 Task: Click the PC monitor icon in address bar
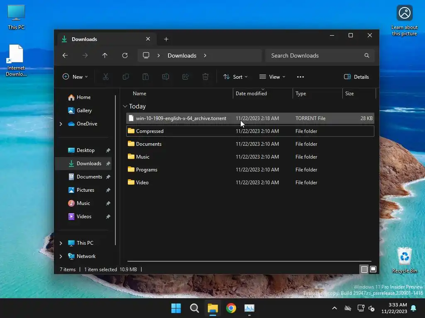coord(146,55)
